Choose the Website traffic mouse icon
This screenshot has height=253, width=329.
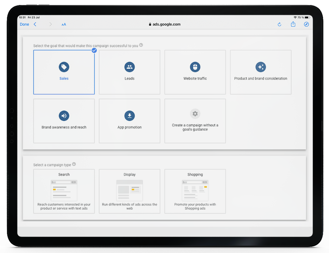[195, 67]
